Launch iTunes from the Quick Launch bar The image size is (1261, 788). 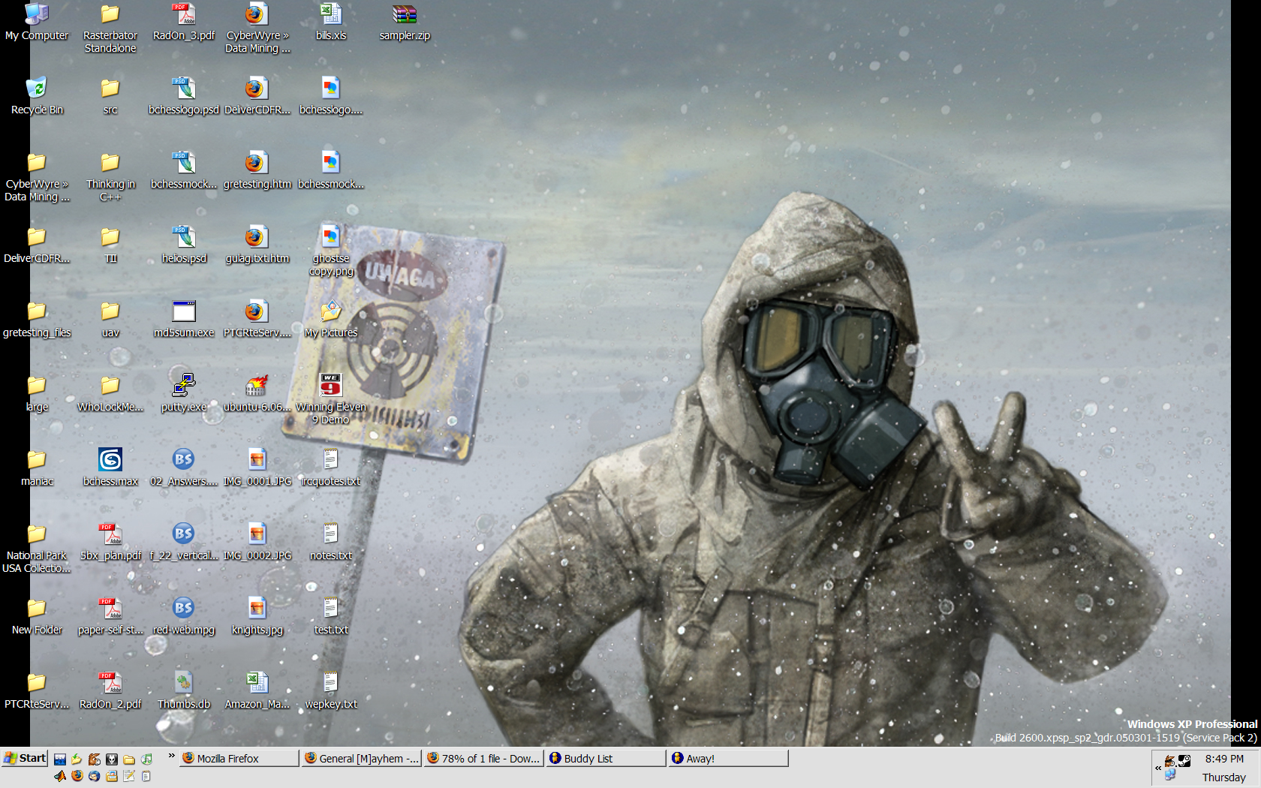point(146,759)
